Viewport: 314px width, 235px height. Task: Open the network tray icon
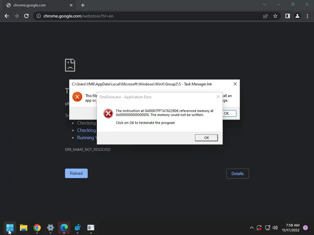pyautogui.click(x=267, y=228)
